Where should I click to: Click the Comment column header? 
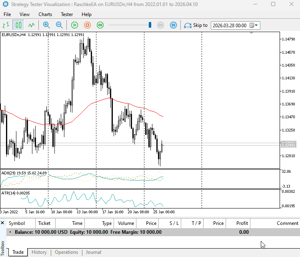click(x=276, y=223)
